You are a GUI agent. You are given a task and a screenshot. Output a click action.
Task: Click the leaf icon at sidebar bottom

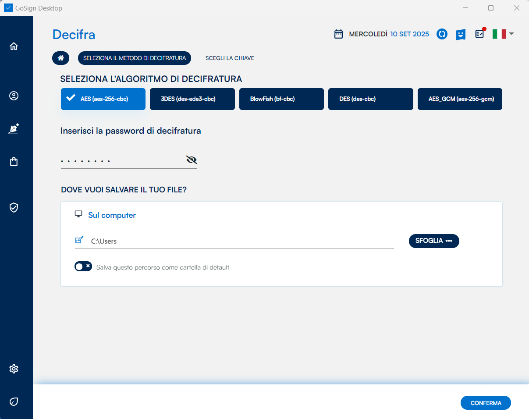tap(14, 401)
